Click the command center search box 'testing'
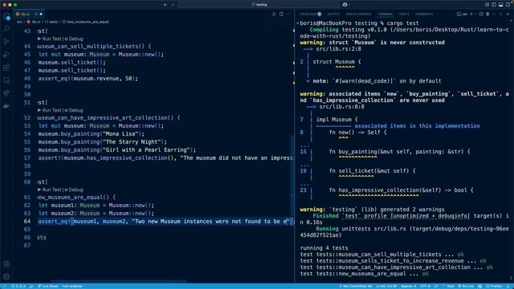Image resolution: width=514 pixels, height=289 pixels. (x=259, y=5)
